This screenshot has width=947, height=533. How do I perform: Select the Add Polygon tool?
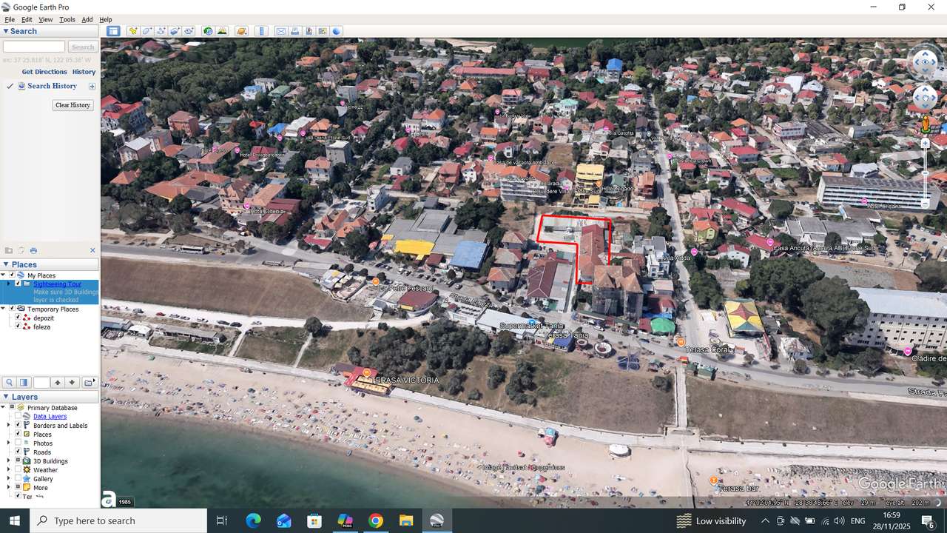146,31
